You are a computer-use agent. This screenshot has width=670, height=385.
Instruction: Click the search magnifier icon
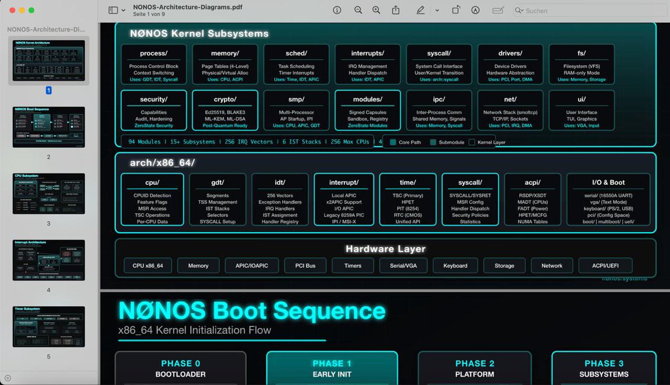[x=519, y=10]
